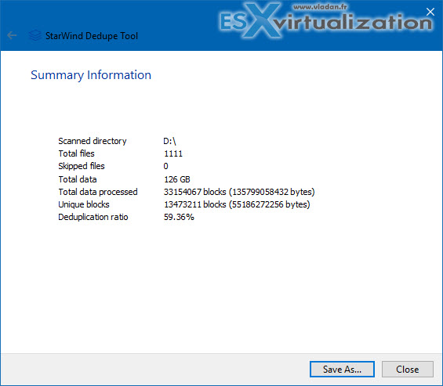Click the Total data label
The image size is (443, 386).
[x=78, y=179]
